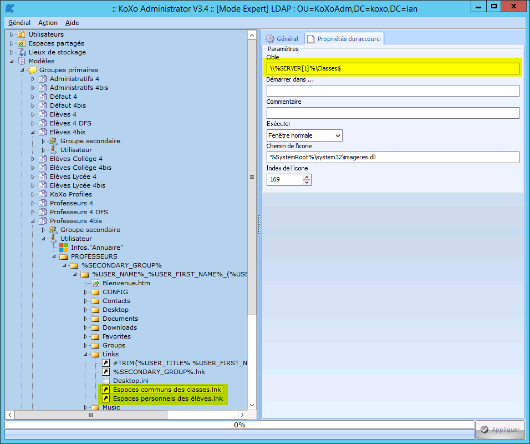
Task: Open the Action menu
Action: click(48, 23)
